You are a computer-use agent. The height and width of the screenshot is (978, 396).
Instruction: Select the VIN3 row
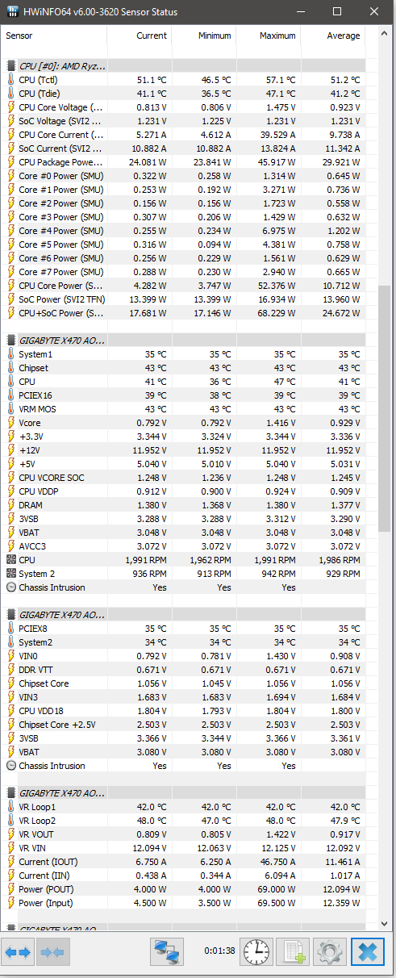183,697
